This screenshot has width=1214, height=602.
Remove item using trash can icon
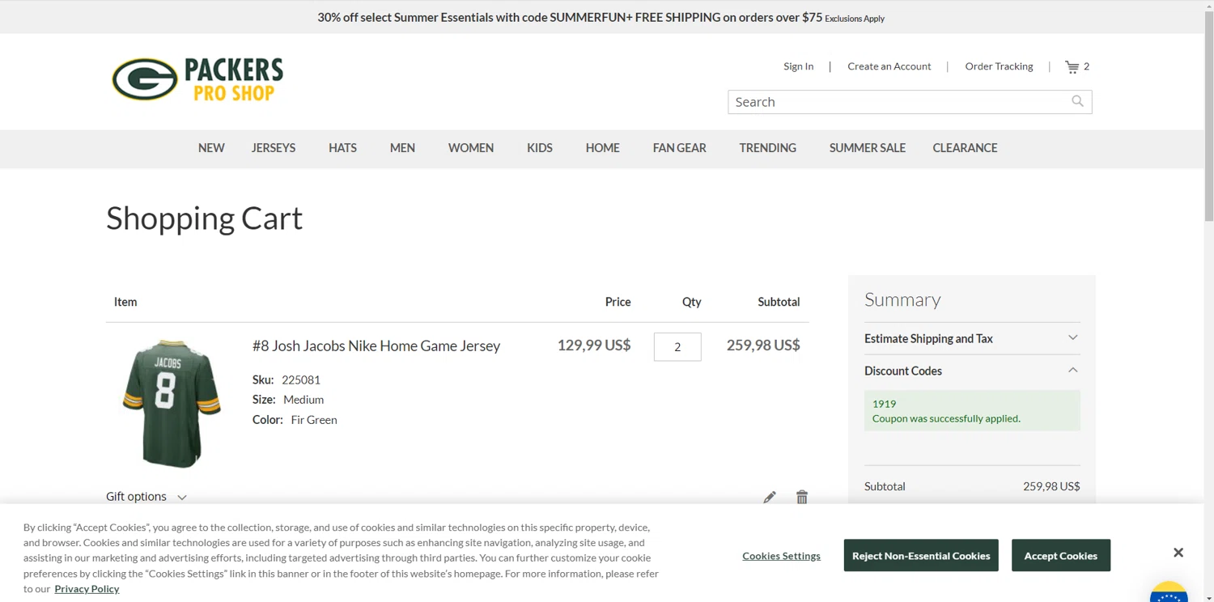coord(802,497)
